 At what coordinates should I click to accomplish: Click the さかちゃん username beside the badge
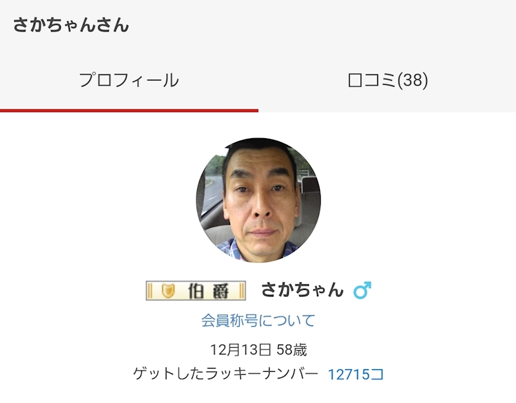point(302,290)
